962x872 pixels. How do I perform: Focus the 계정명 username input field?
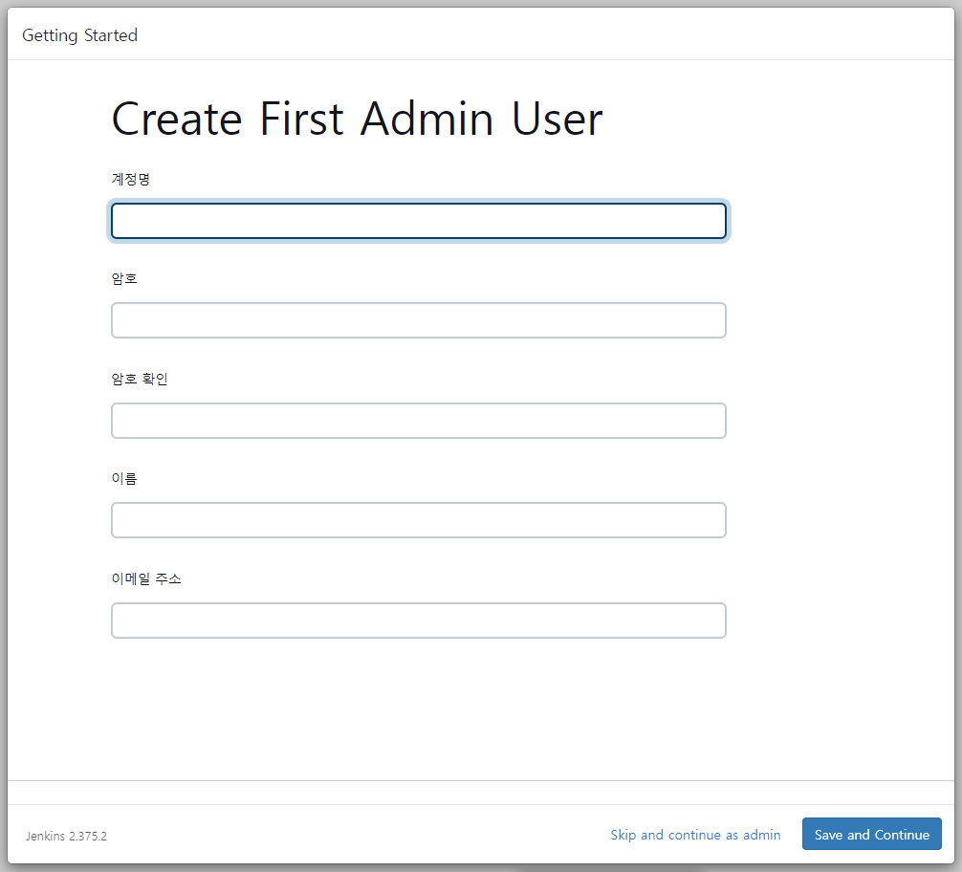click(x=419, y=221)
